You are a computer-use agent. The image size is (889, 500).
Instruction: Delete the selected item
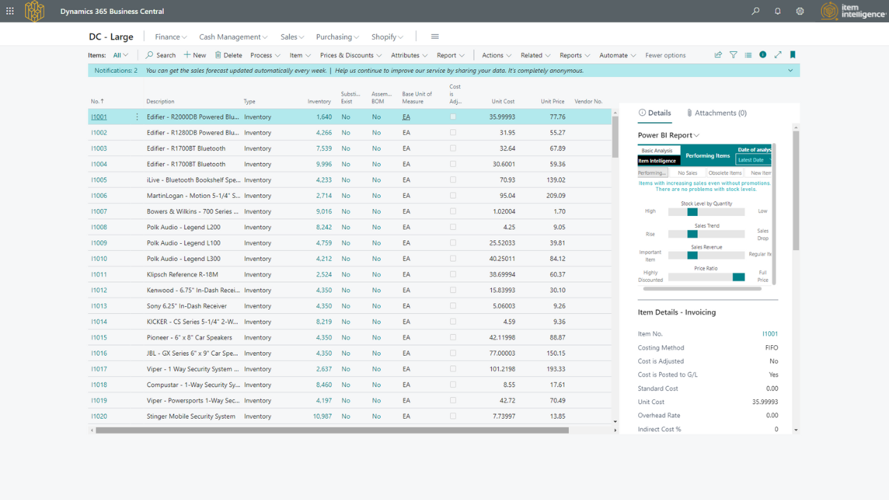point(229,56)
